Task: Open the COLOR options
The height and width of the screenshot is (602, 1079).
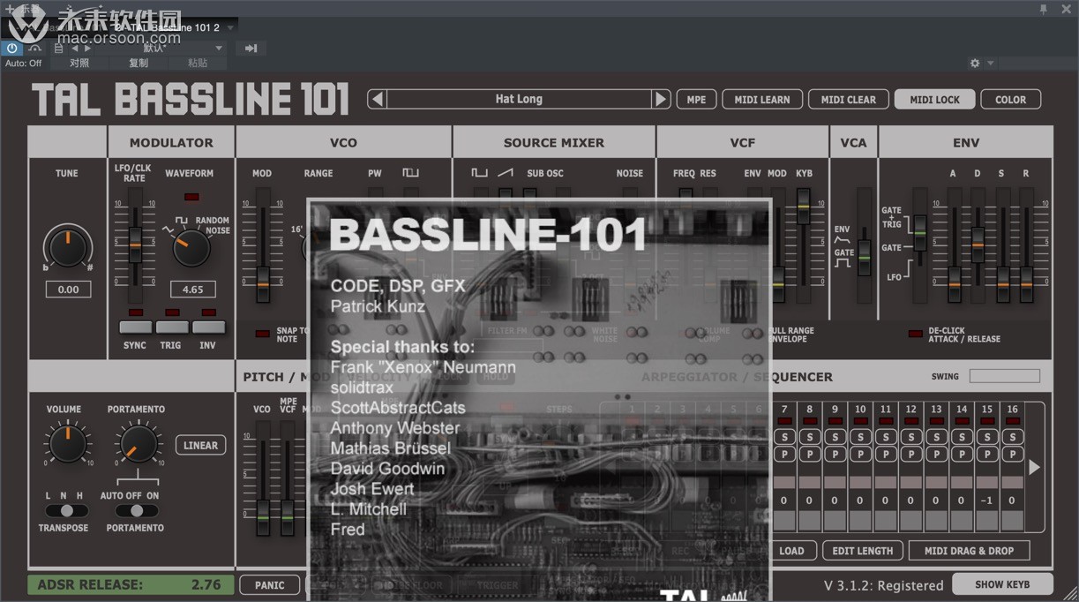Action: [x=1010, y=100]
